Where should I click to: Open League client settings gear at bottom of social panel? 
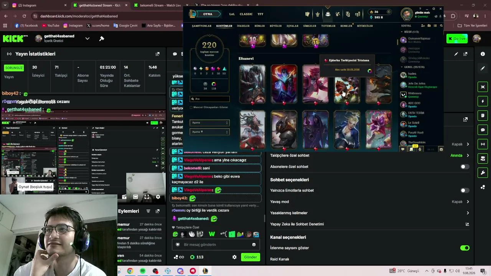[441, 149]
